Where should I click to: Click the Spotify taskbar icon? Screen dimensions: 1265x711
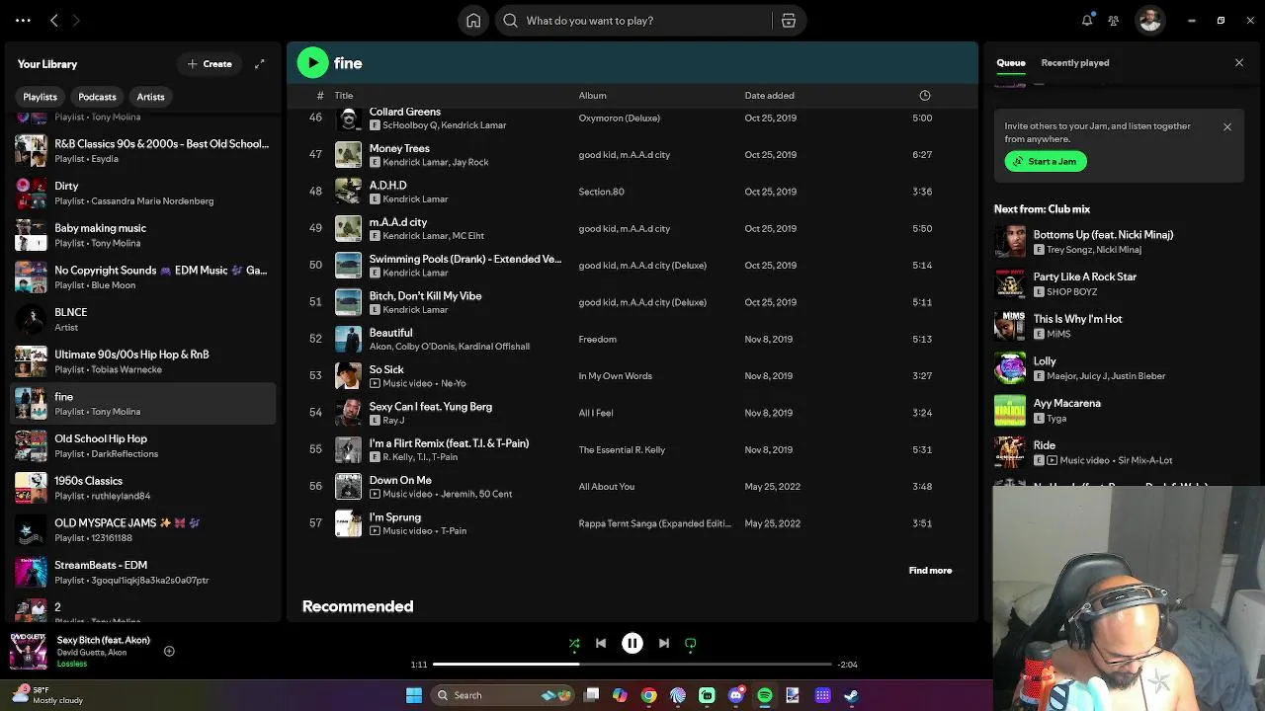point(765,695)
